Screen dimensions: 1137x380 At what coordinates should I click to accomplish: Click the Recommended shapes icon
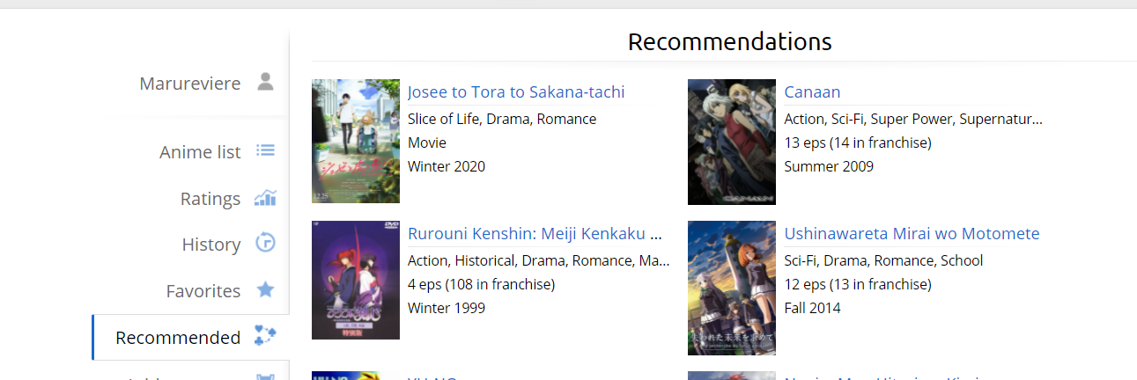[265, 336]
